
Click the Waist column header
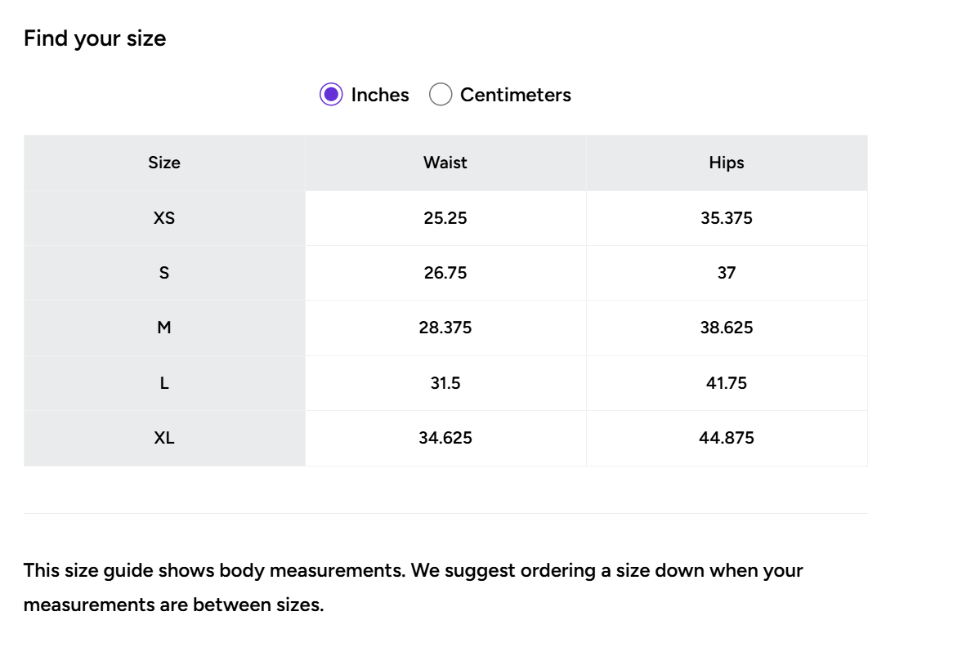pos(445,163)
